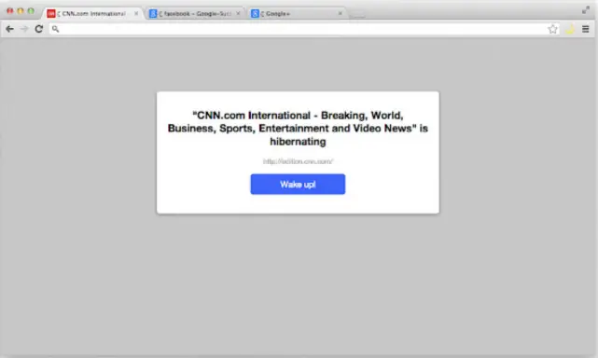Click the browser forward arrow
598x358 pixels.
(24, 29)
